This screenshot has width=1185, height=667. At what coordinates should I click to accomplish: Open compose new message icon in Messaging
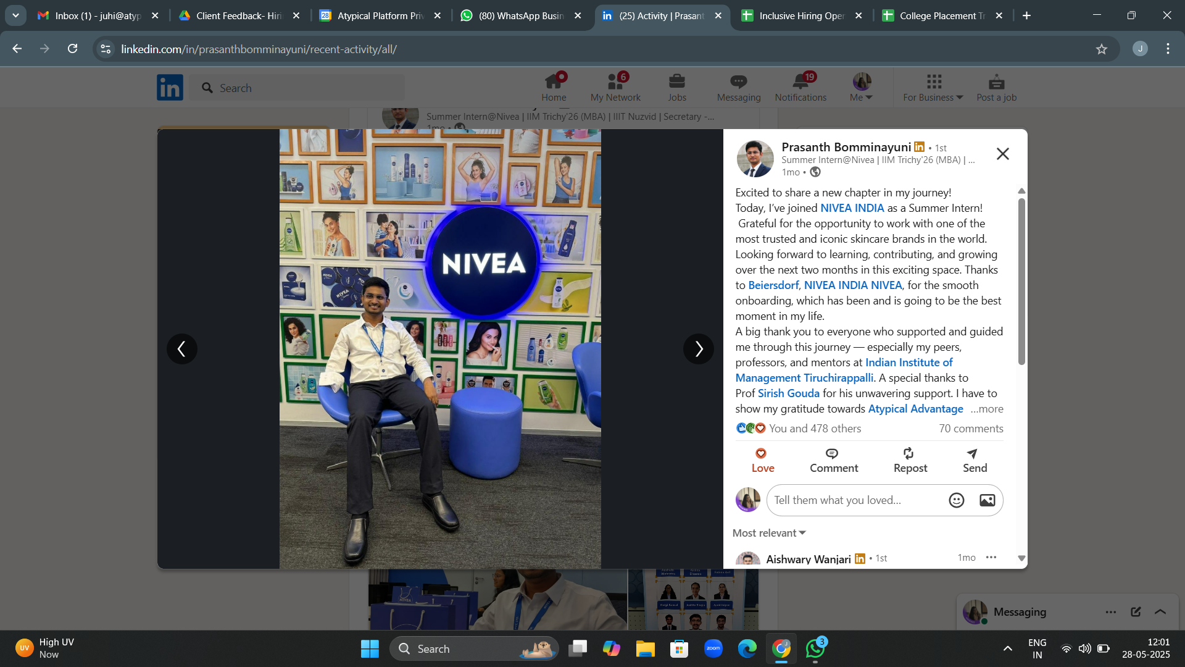click(x=1136, y=611)
